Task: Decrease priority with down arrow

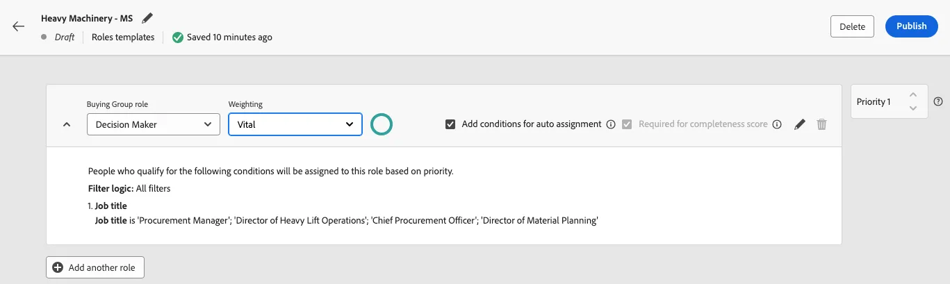Action: click(913, 108)
